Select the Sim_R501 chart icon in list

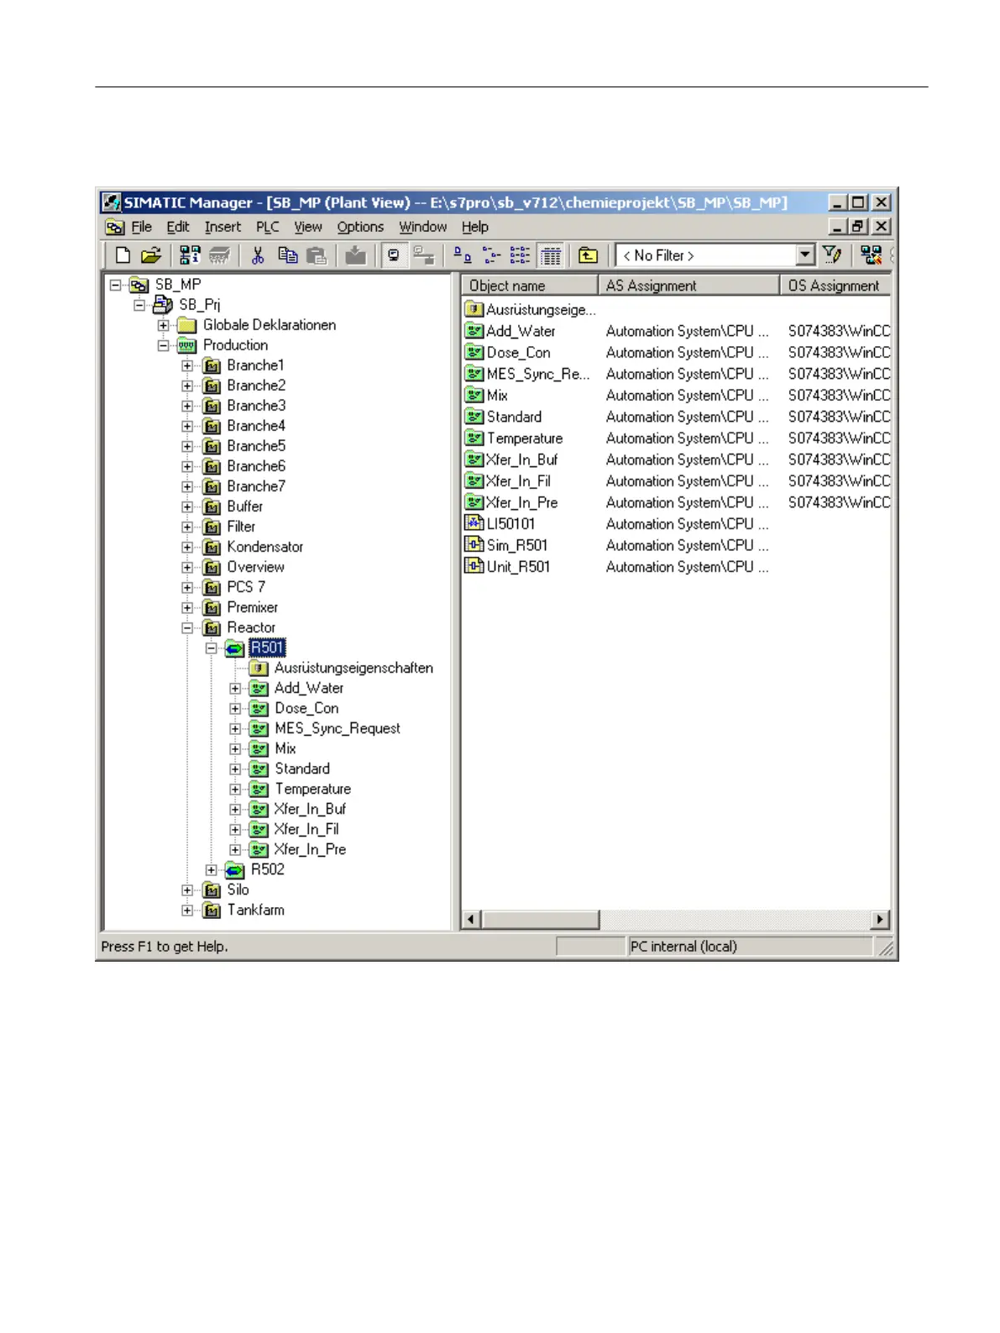coord(474,545)
